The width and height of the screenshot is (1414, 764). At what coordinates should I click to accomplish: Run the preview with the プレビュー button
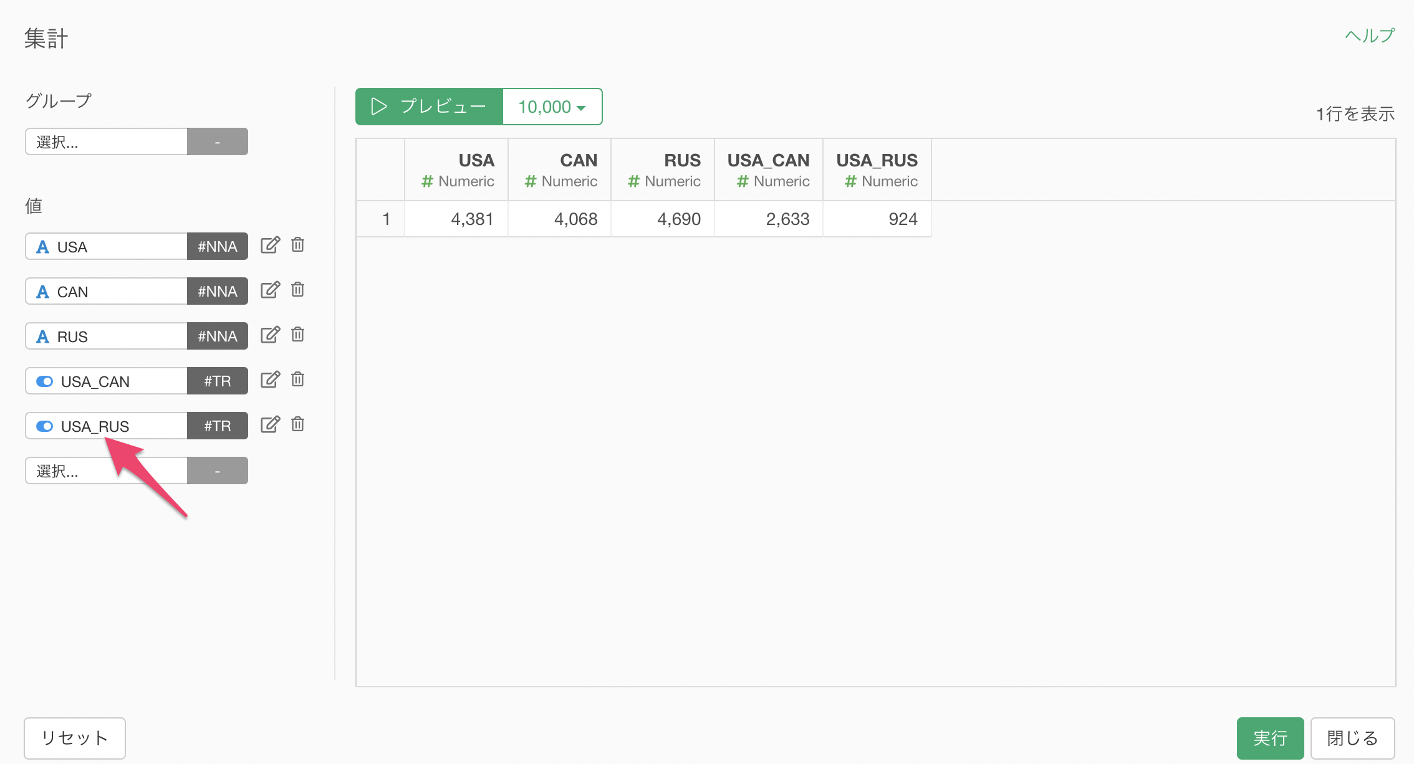coord(429,107)
